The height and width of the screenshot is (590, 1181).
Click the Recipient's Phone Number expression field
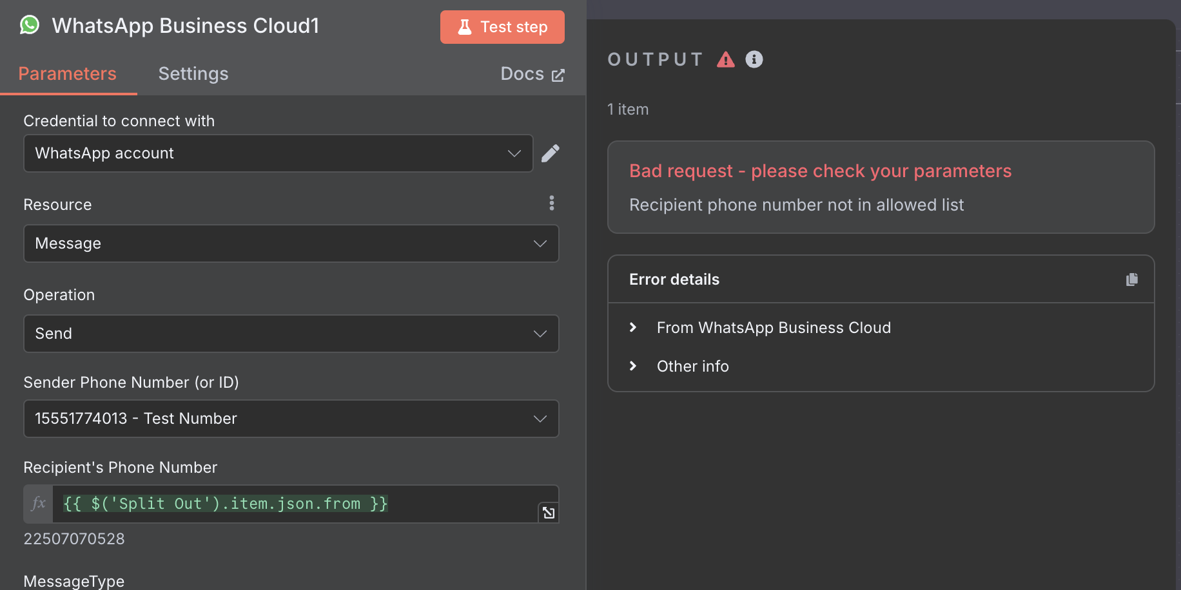click(305, 504)
